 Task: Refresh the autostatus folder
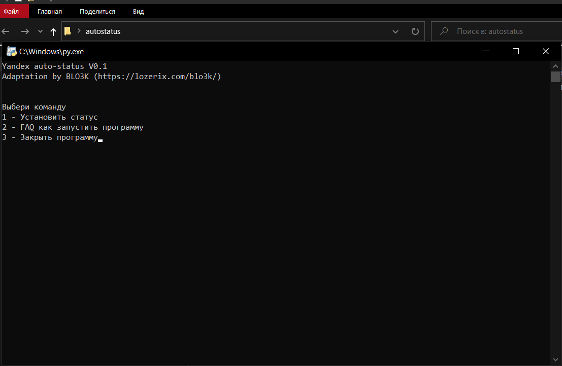coord(415,31)
